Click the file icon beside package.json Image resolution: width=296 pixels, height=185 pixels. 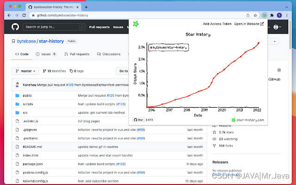(x=18, y=164)
